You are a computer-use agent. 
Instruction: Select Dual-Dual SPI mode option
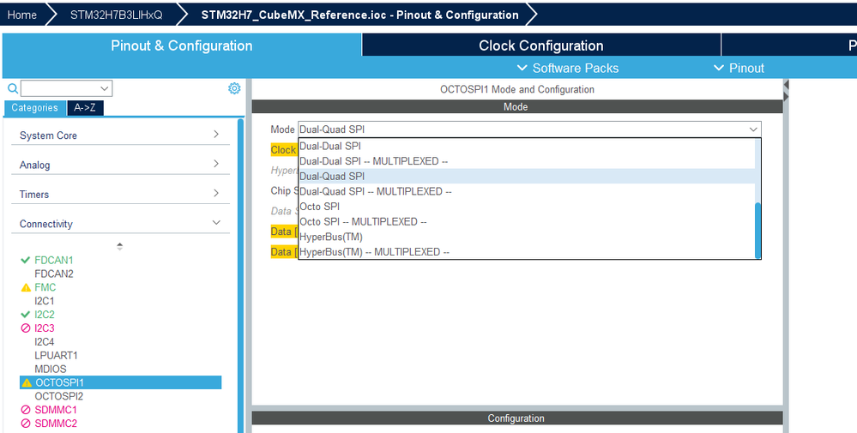[527, 147]
